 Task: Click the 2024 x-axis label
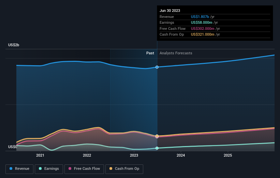[x=181, y=156]
